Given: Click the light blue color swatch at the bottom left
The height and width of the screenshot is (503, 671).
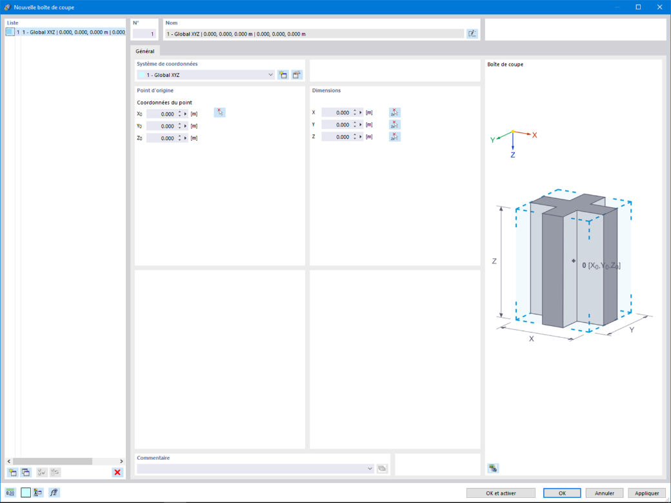Looking at the screenshot, I should tap(26, 493).
